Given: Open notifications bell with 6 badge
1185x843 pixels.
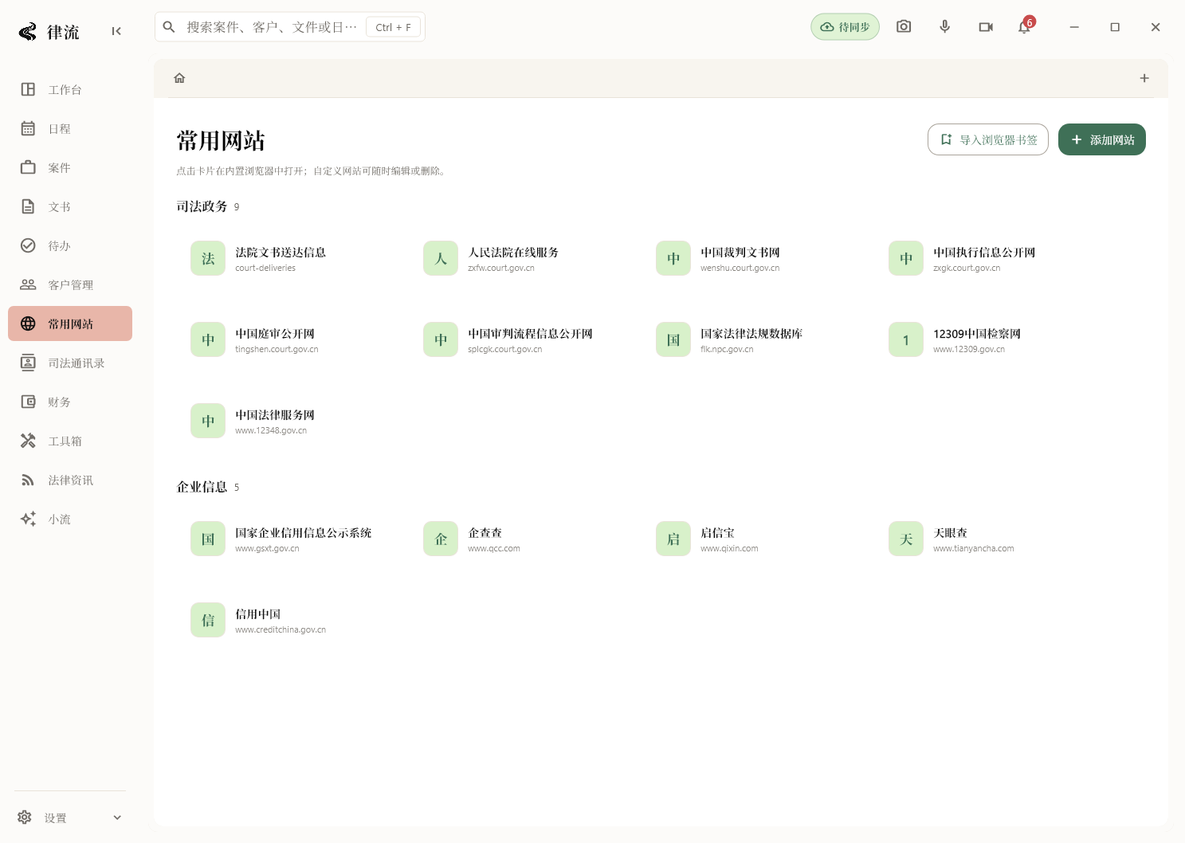Looking at the screenshot, I should coord(1026,26).
